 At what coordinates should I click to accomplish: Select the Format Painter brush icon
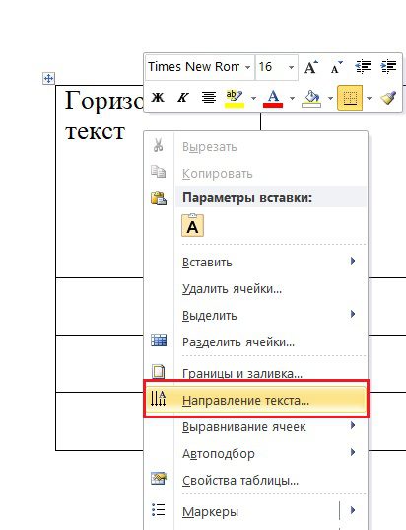click(x=388, y=98)
